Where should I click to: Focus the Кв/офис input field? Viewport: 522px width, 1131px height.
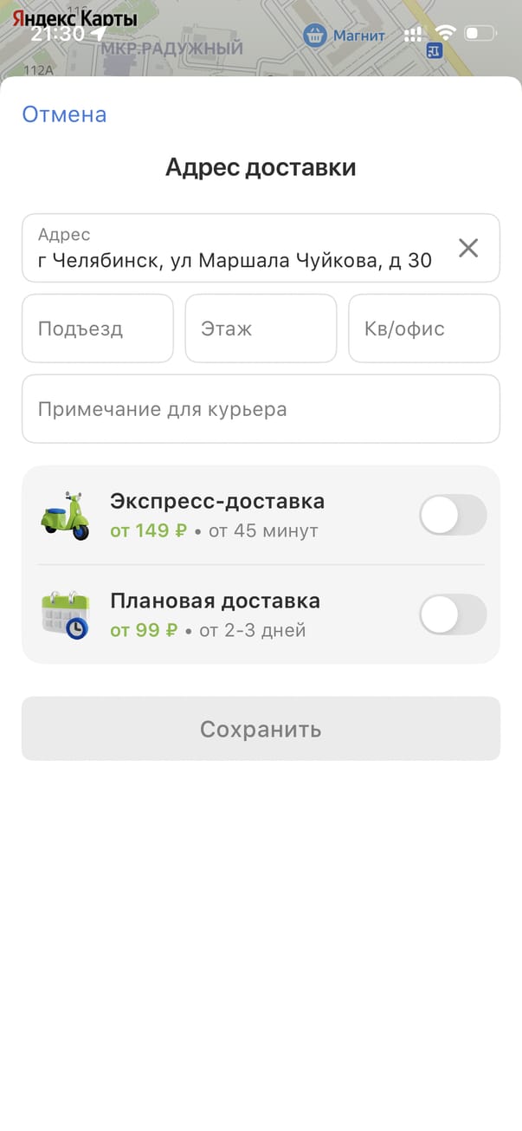[423, 328]
